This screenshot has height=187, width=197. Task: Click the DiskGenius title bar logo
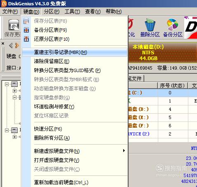[4, 4]
